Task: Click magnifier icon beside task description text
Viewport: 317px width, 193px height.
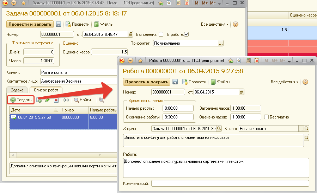Action: 306,137
